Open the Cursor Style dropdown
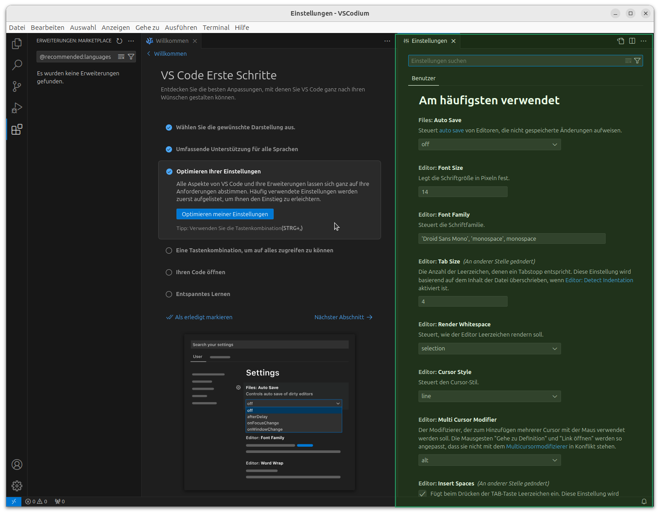The image size is (660, 514). coord(489,396)
